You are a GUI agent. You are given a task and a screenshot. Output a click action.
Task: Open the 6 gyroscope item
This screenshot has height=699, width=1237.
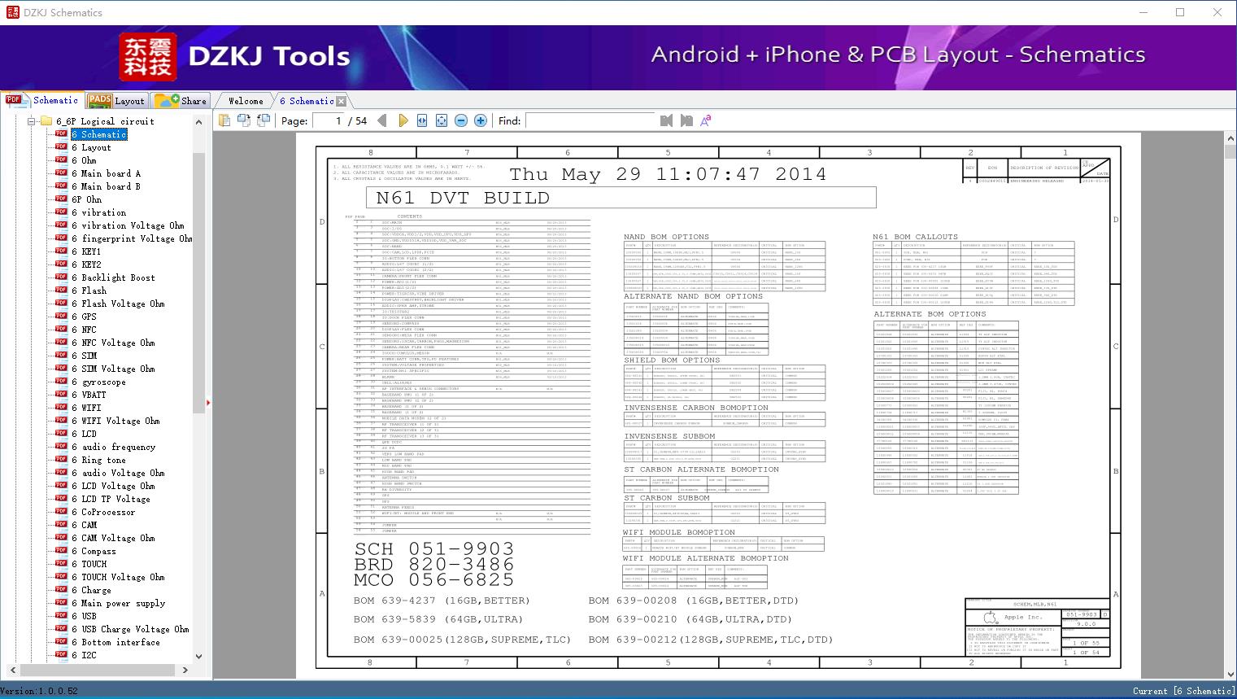[98, 382]
